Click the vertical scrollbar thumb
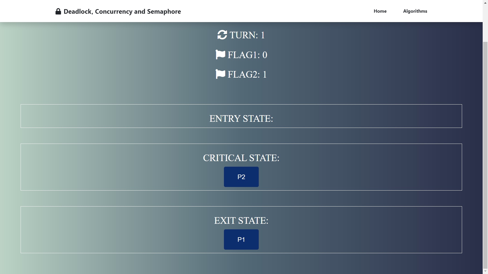The image size is (488, 274). pos(485,155)
